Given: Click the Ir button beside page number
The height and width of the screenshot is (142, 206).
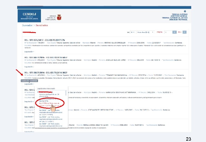Looking at the screenshot, I should pos(175,32).
